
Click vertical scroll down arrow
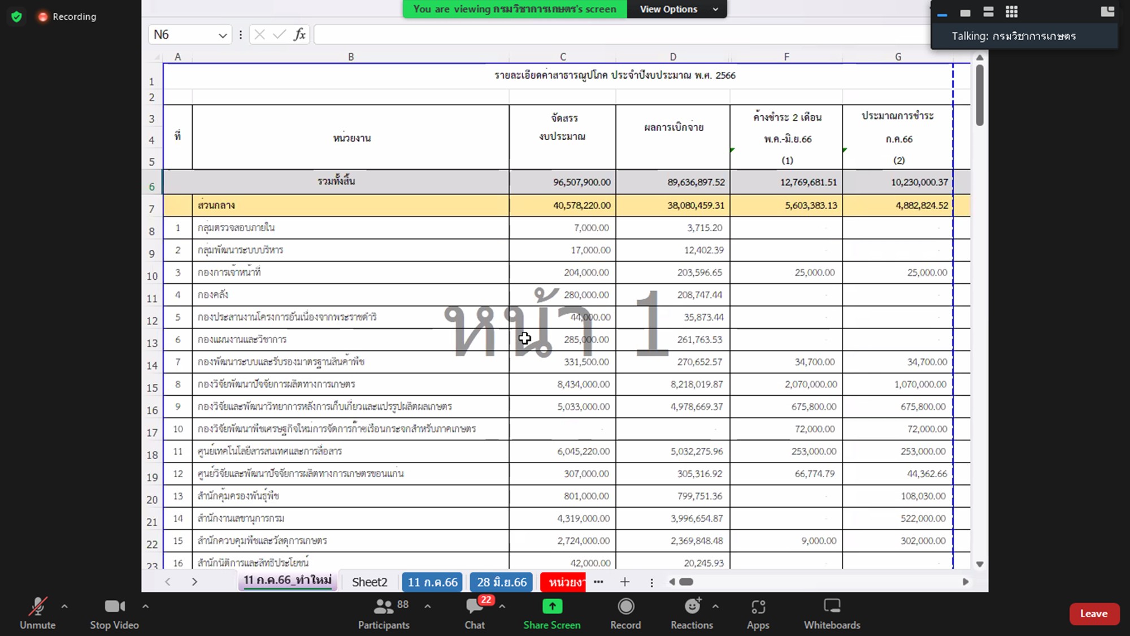tap(980, 564)
